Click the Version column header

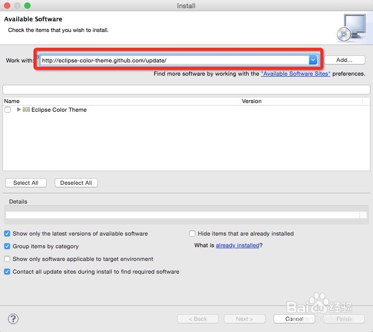coord(301,101)
